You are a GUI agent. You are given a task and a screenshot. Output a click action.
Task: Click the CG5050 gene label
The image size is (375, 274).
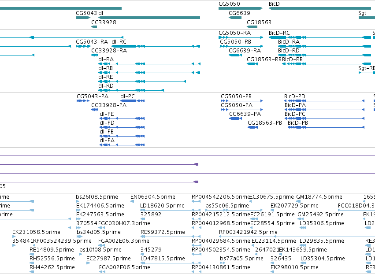[229, 4]
